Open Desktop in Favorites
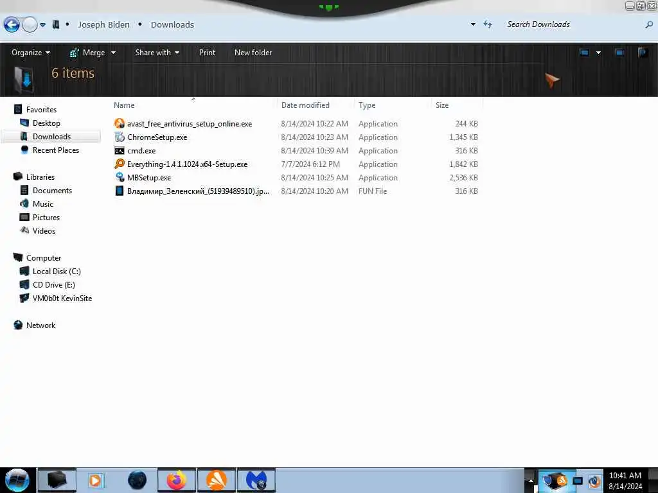 tap(46, 123)
